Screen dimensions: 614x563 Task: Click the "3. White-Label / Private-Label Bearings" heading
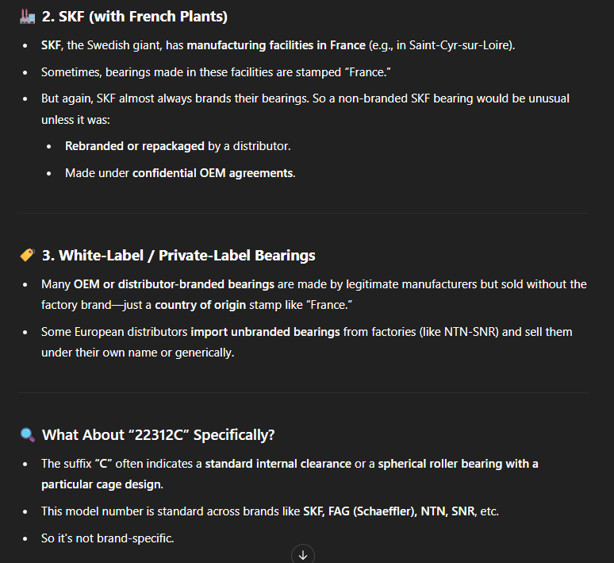(x=178, y=255)
